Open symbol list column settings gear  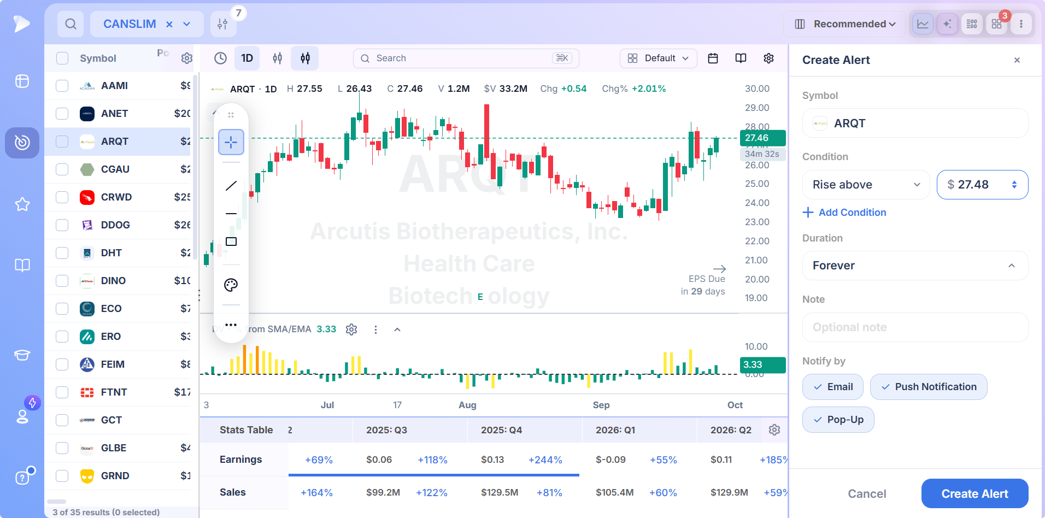pos(187,58)
